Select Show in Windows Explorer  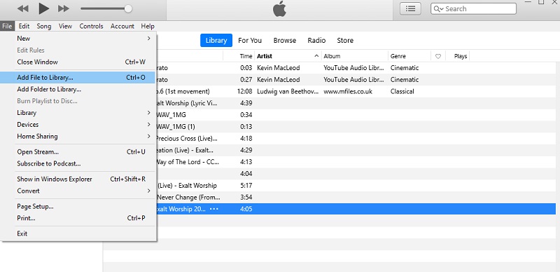78,179
